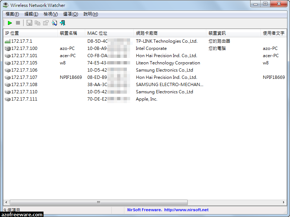Click the find (magnifier) toolbar icon
This screenshot has width=290, height=217.
[x=54, y=23]
